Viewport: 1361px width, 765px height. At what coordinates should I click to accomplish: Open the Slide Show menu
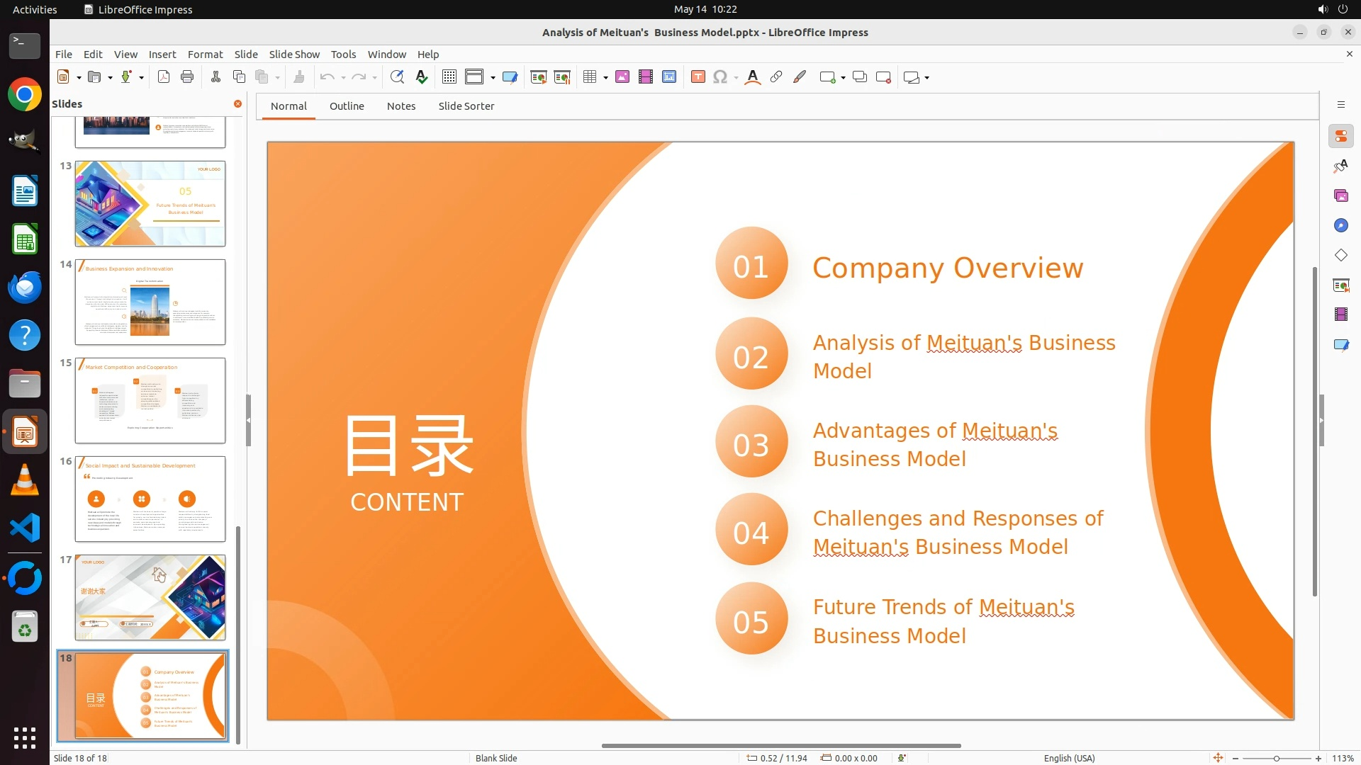tap(294, 55)
